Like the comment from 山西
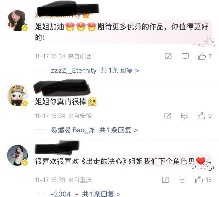 point(202,56)
